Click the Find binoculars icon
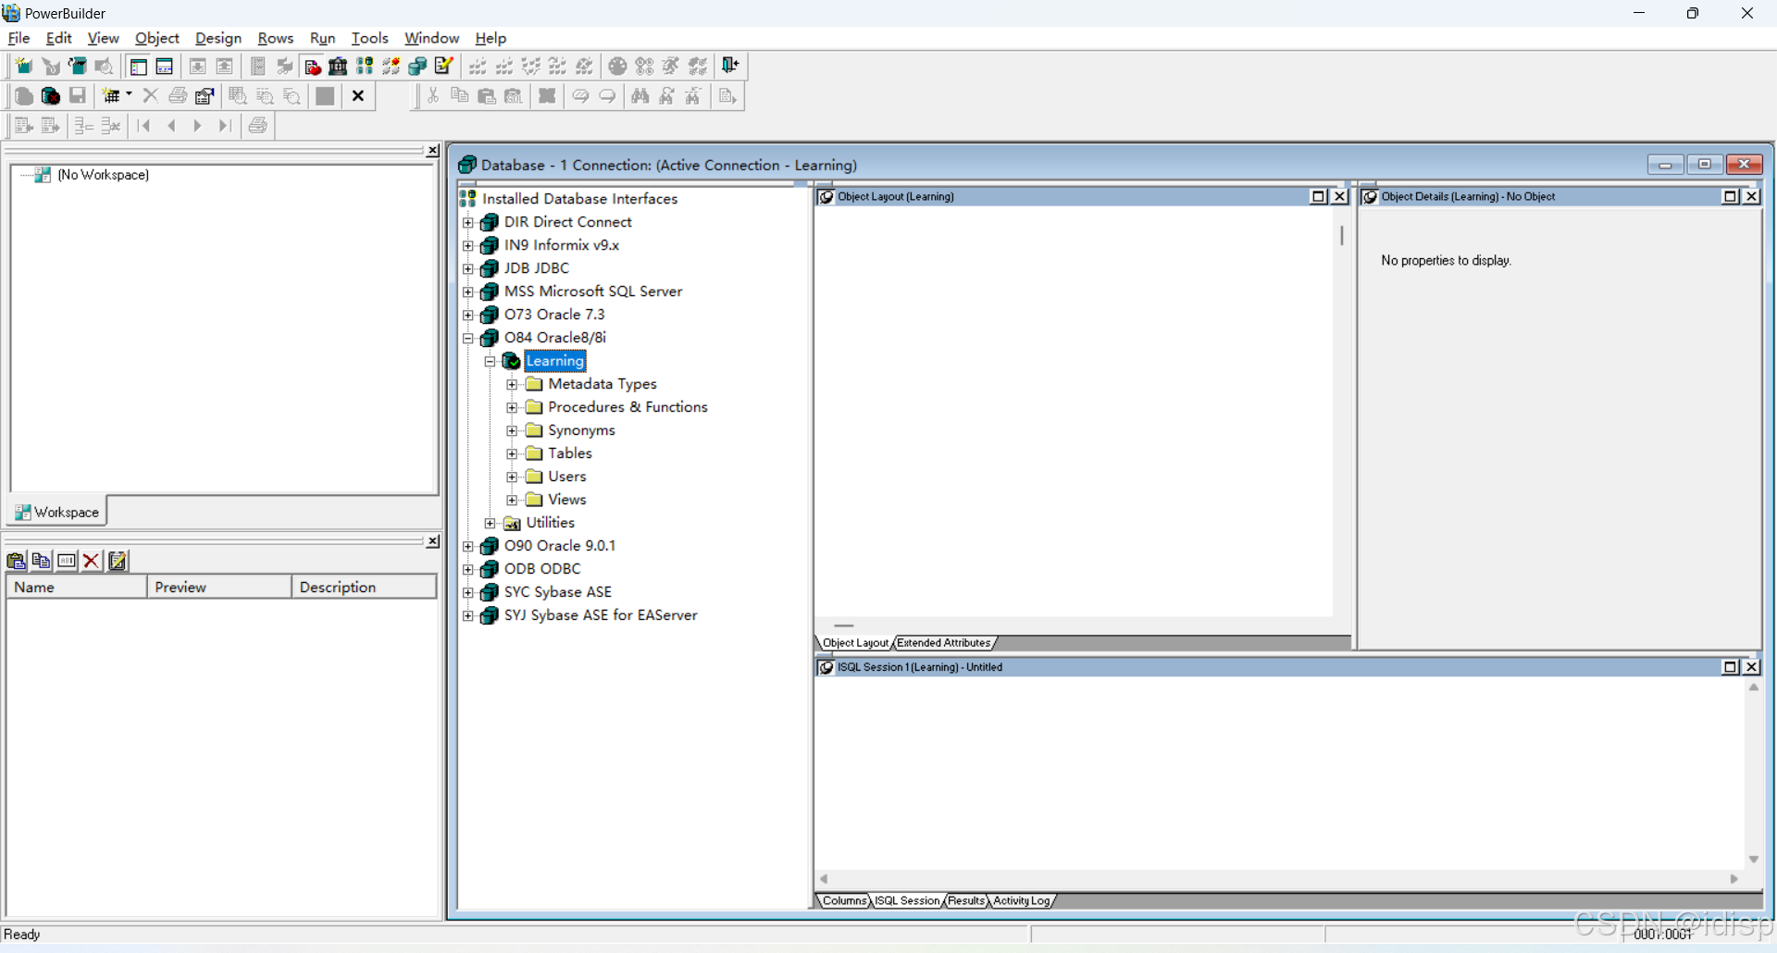1777x953 pixels. click(x=640, y=95)
